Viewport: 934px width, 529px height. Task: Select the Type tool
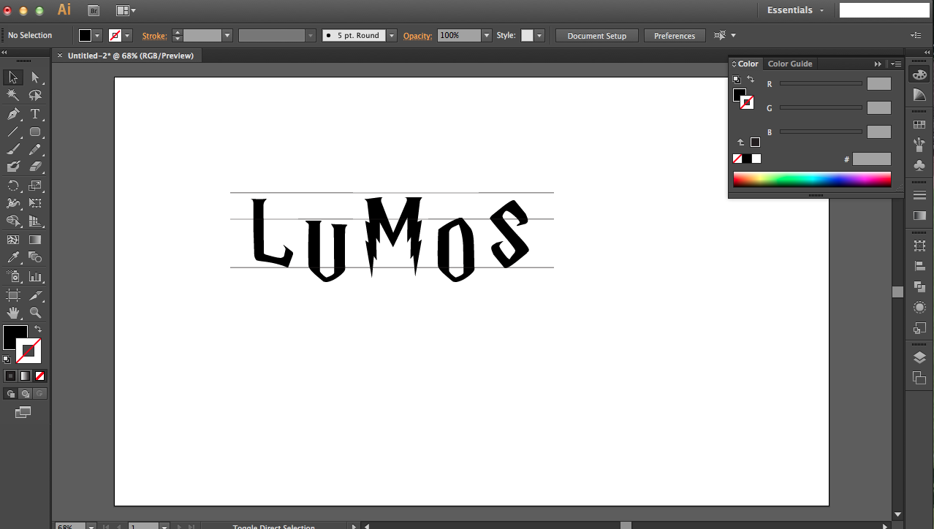[35, 114]
